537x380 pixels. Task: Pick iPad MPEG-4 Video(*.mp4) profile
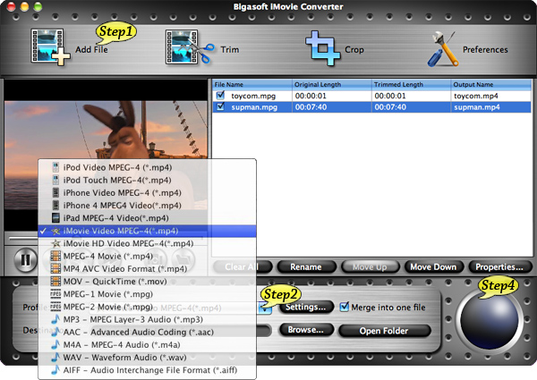[147, 218]
